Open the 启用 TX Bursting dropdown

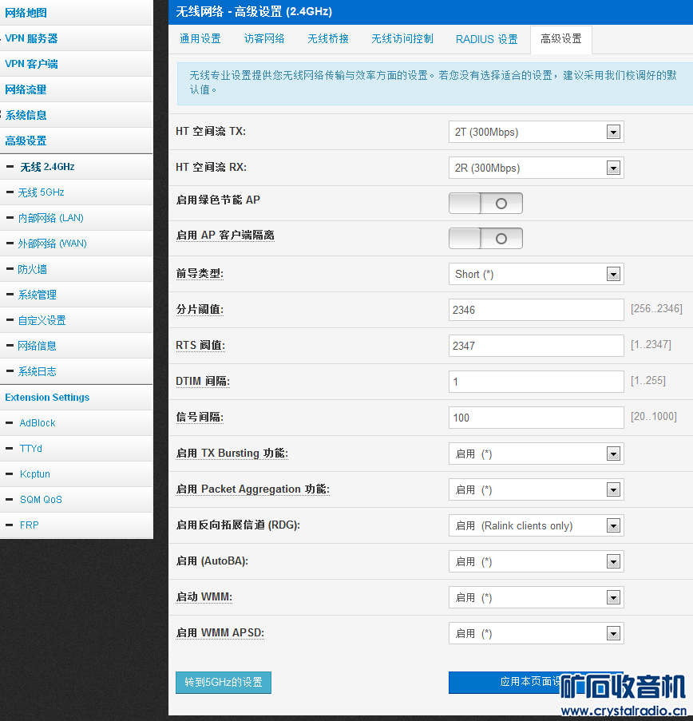537,454
